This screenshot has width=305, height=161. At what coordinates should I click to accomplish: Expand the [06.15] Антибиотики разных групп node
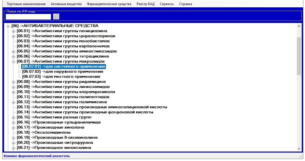(x=13, y=117)
